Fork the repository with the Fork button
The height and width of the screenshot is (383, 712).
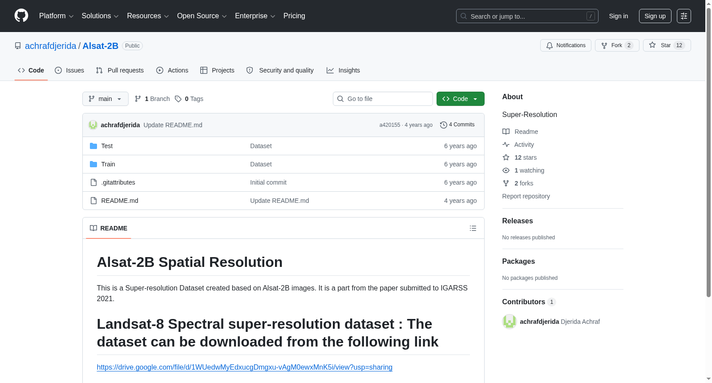(617, 45)
